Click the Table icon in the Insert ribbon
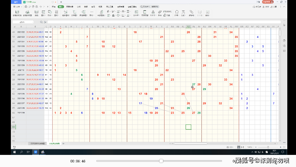 [36, 13]
